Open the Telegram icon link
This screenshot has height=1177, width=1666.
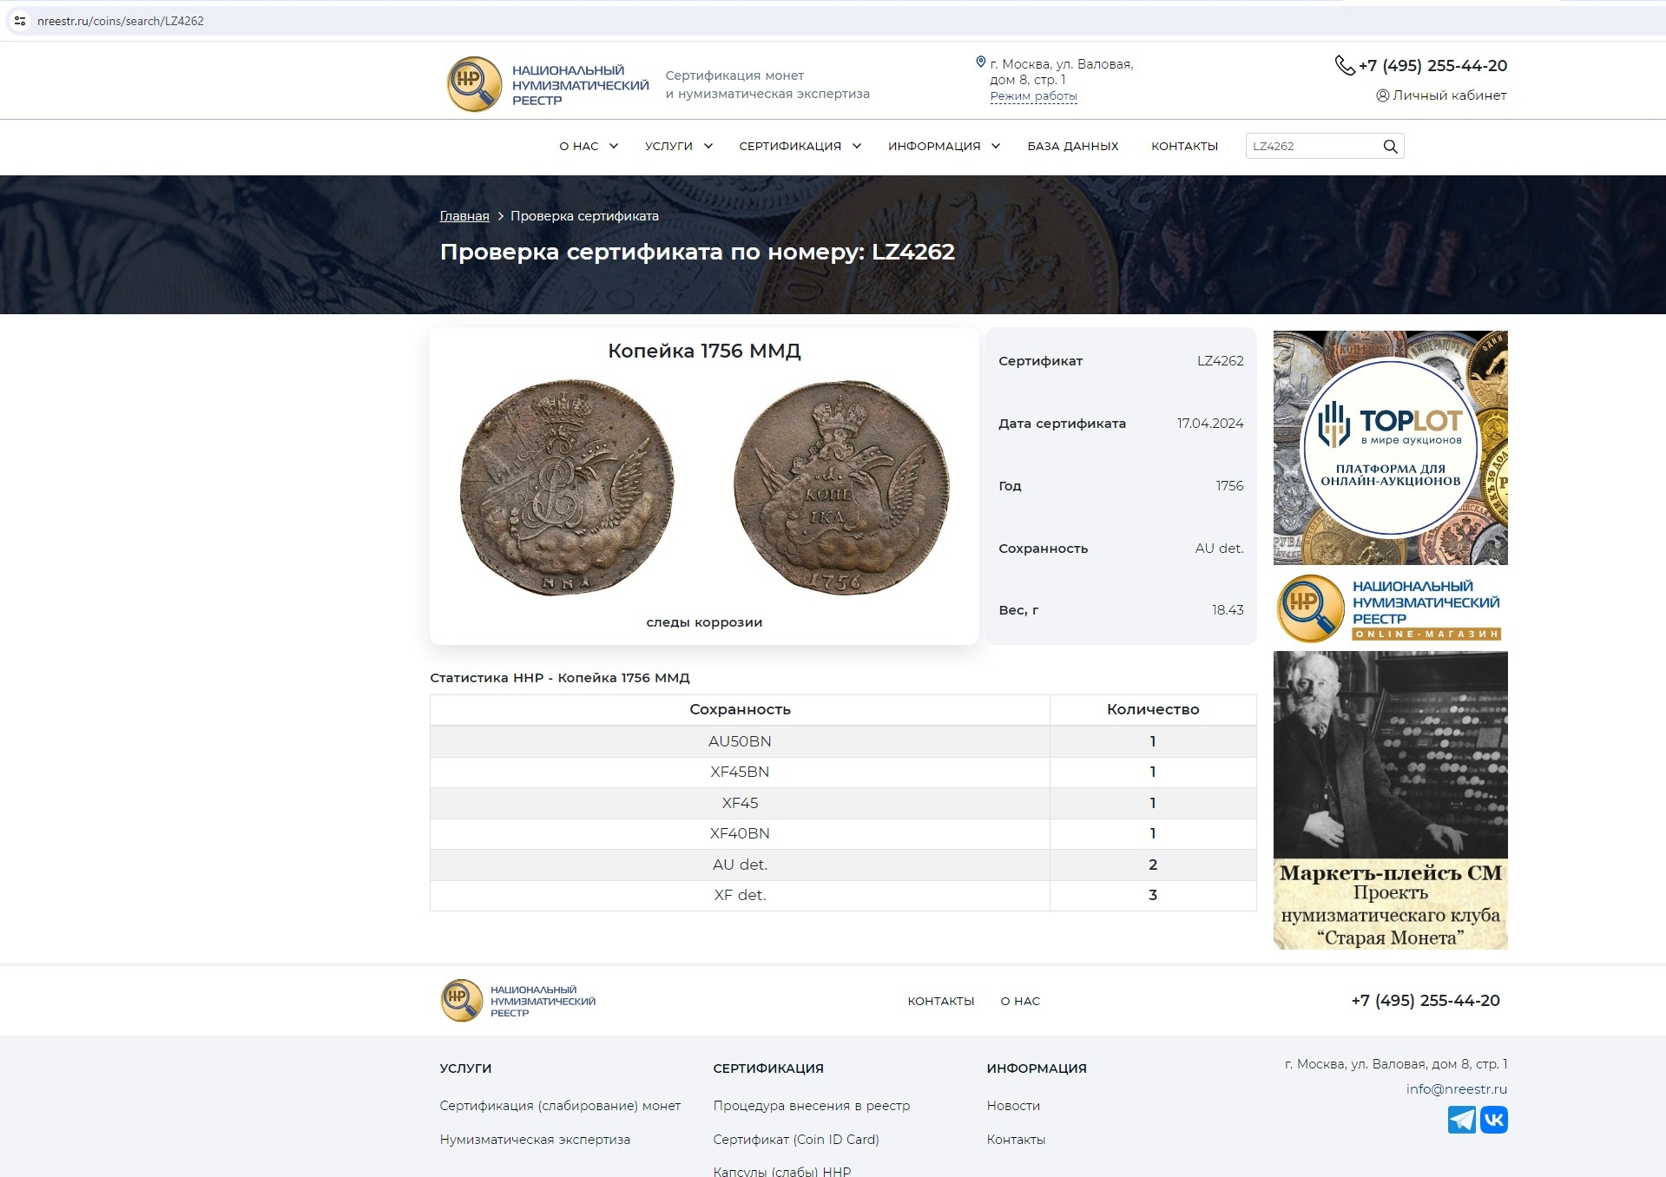tap(1461, 1120)
